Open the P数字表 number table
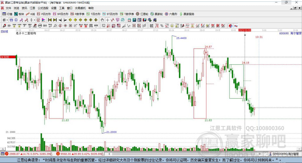 tap(78, 14)
